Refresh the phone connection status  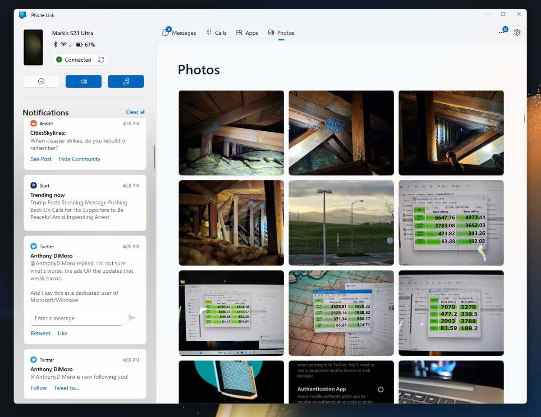[101, 60]
